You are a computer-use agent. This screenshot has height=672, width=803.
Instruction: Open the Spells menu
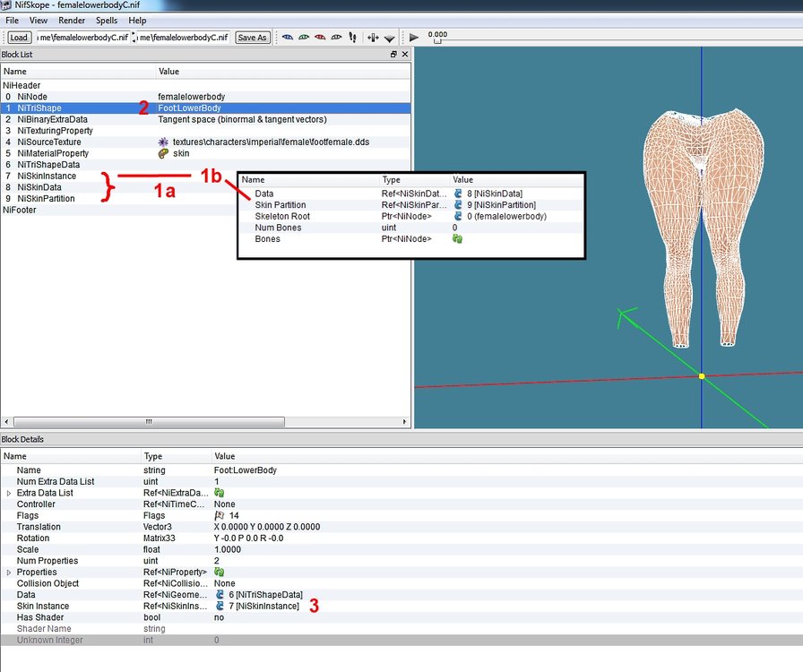[107, 21]
